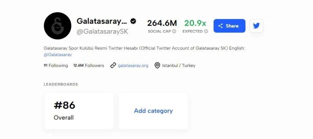The width and height of the screenshot is (313, 139).
Task: Click the verified badge beside the name
Action: (x=133, y=21)
